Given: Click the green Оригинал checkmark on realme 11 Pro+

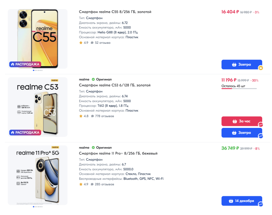Looking at the screenshot, I should tap(93, 148).
